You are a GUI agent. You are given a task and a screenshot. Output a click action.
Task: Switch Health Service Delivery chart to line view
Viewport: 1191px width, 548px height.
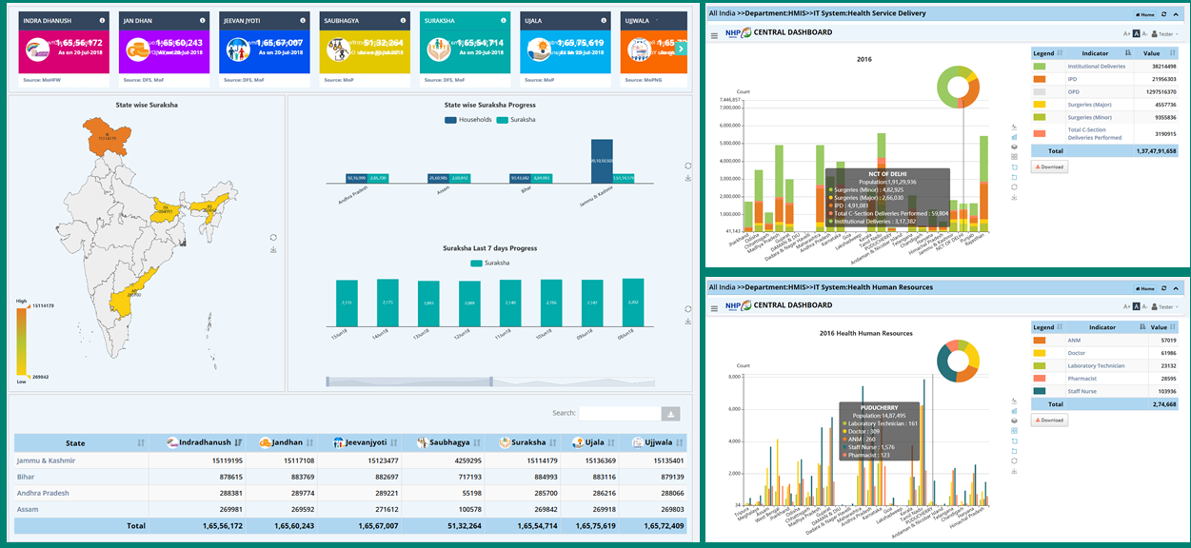[1014, 127]
